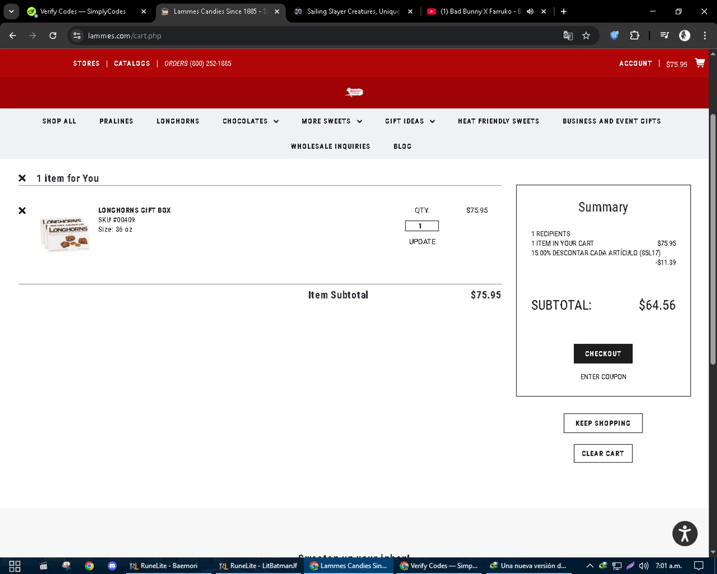Click Update under quantity

click(422, 242)
